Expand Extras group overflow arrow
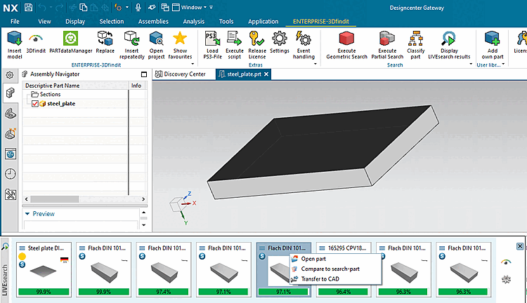 point(315,64)
